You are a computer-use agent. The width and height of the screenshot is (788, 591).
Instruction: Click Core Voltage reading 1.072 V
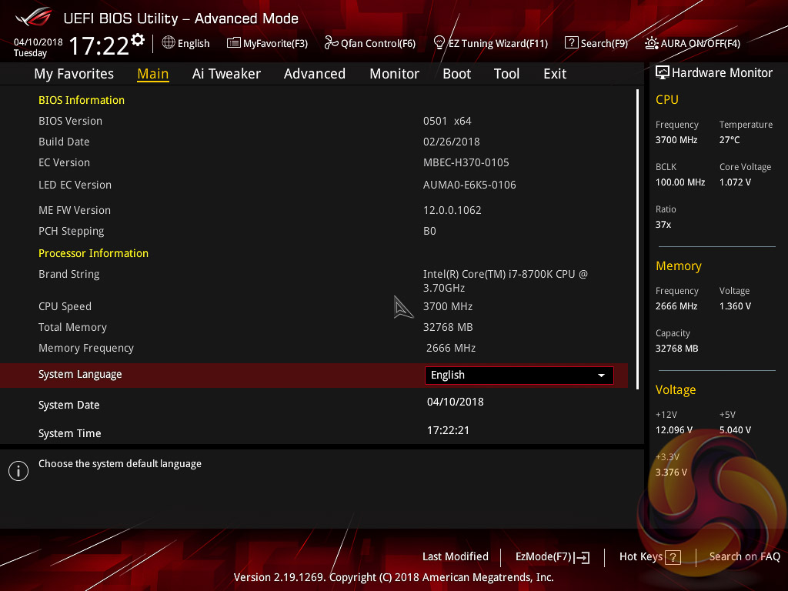coord(735,182)
